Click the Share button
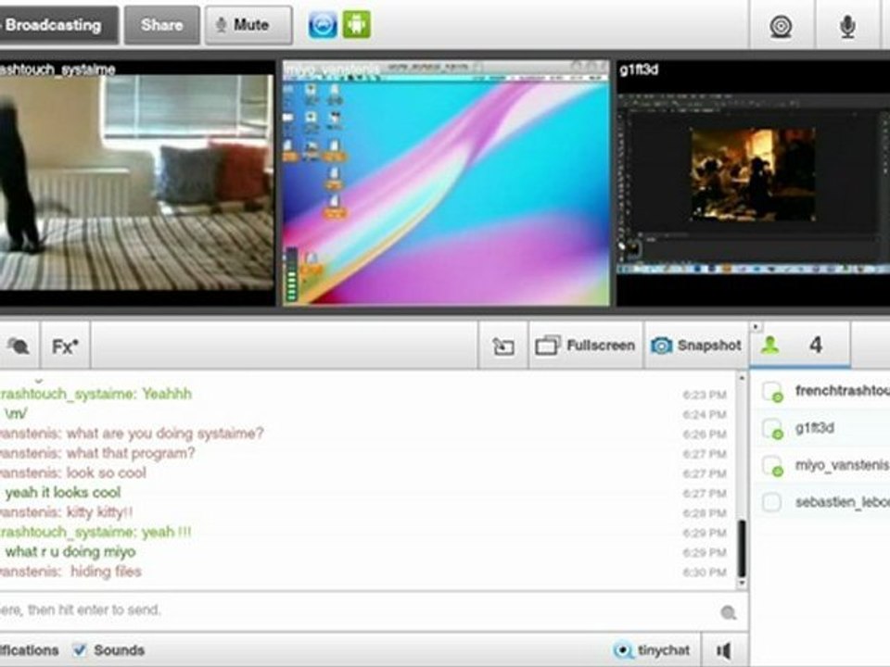This screenshot has height=667, width=890. (x=161, y=25)
